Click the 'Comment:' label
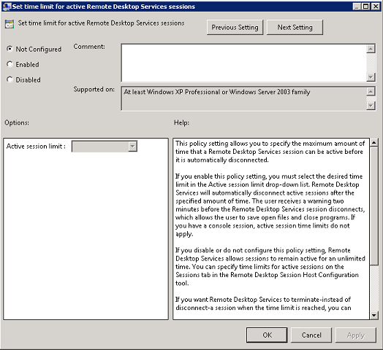The height and width of the screenshot is (350, 383). coord(89,47)
